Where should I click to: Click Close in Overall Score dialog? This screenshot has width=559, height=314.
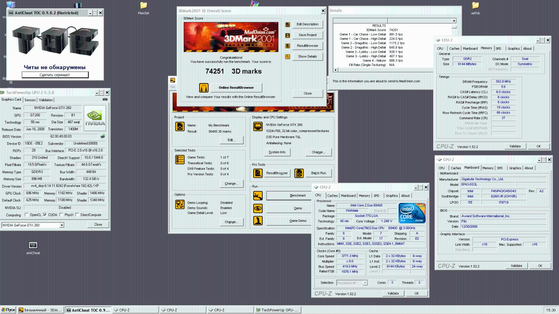[307, 93]
